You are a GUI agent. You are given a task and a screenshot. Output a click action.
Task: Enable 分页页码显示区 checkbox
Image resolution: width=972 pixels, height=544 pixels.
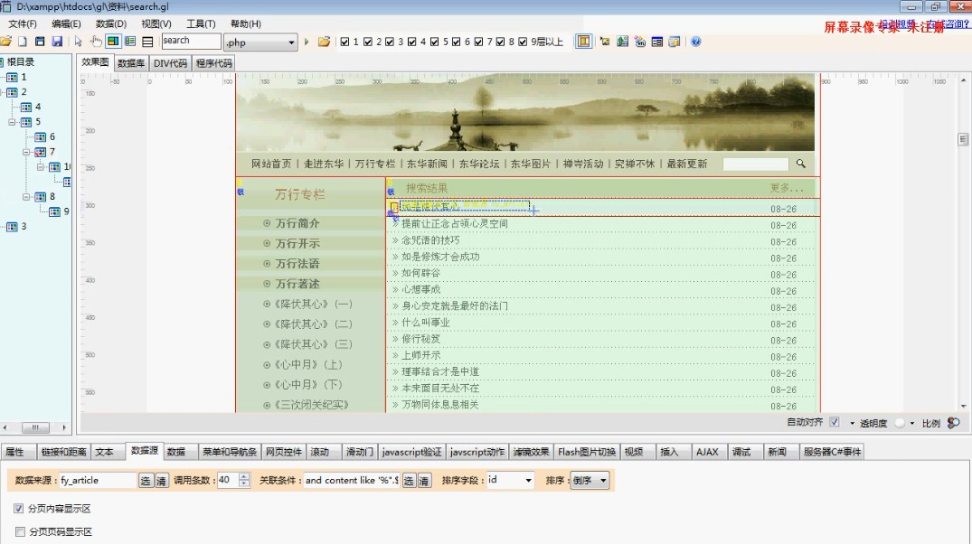coord(20,531)
